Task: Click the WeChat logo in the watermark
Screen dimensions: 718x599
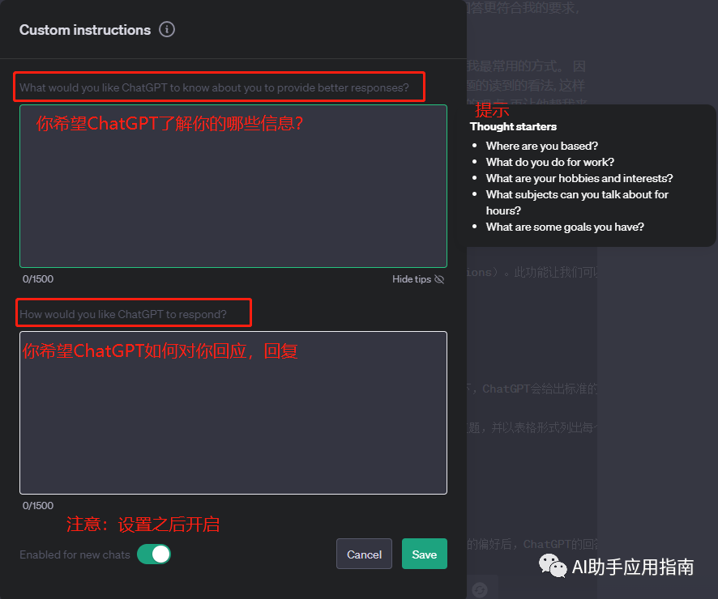Action: click(553, 566)
